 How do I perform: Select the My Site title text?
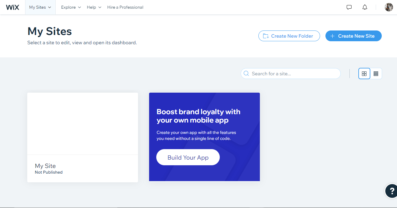coord(45,166)
